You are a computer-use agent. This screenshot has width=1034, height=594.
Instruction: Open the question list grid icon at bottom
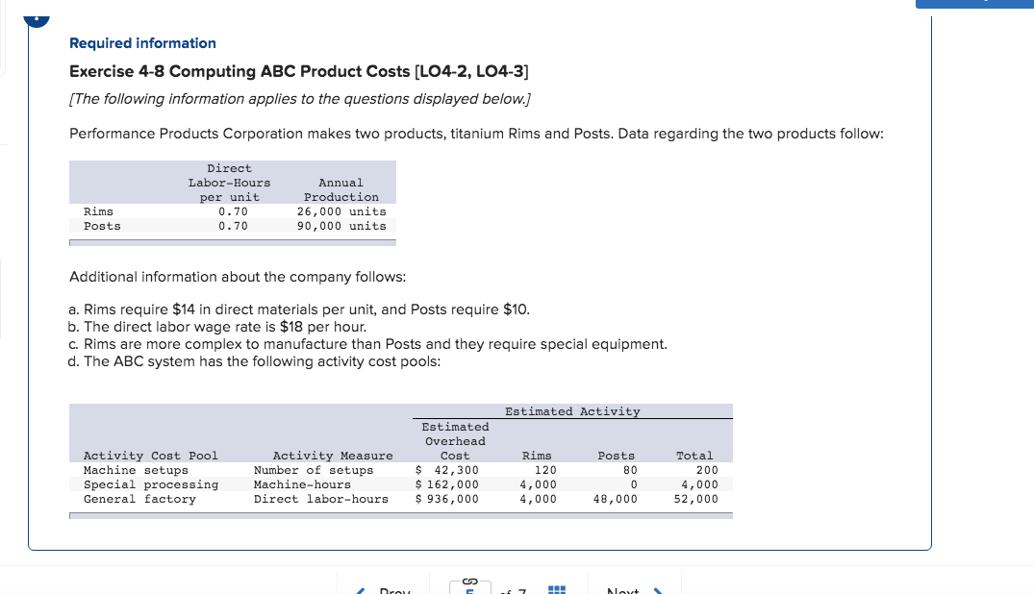[556, 587]
